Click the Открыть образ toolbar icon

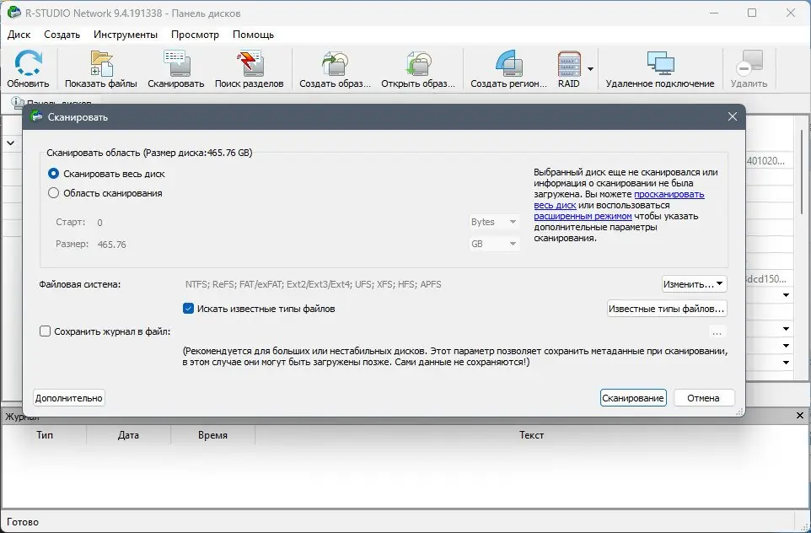pyautogui.click(x=418, y=69)
